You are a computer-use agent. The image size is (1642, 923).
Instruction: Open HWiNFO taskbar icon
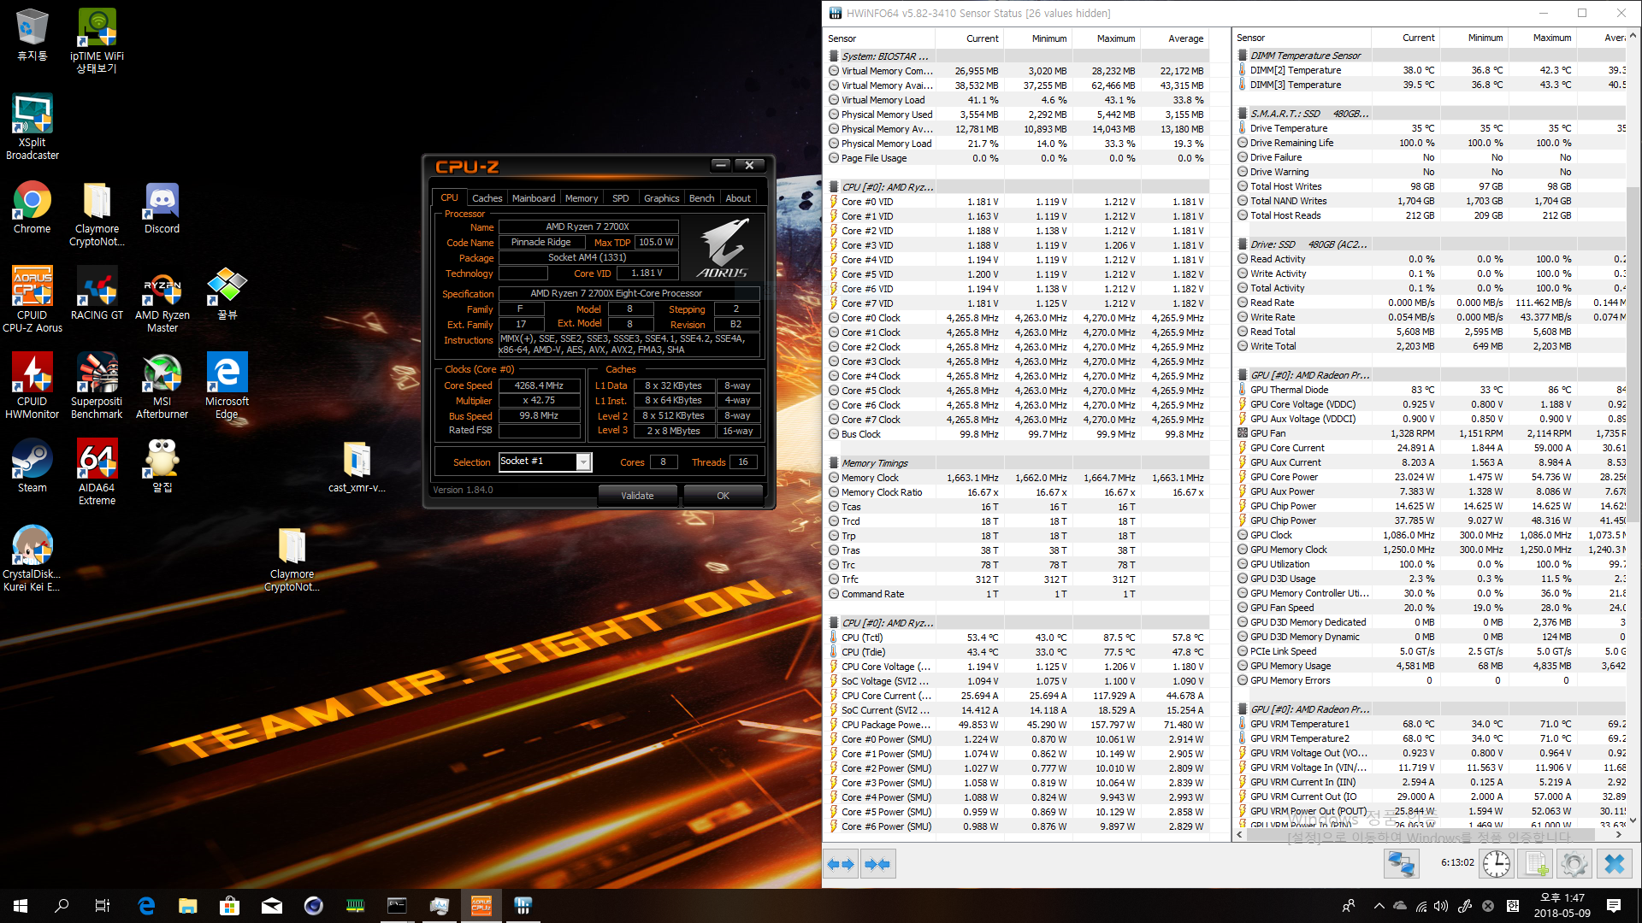pos(523,905)
